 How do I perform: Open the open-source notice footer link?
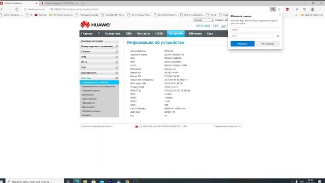(227, 126)
